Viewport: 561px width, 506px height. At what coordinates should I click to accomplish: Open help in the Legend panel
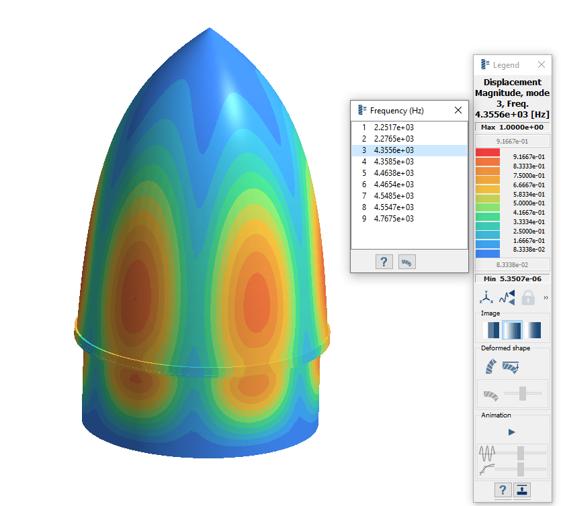[x=502, y=490]
